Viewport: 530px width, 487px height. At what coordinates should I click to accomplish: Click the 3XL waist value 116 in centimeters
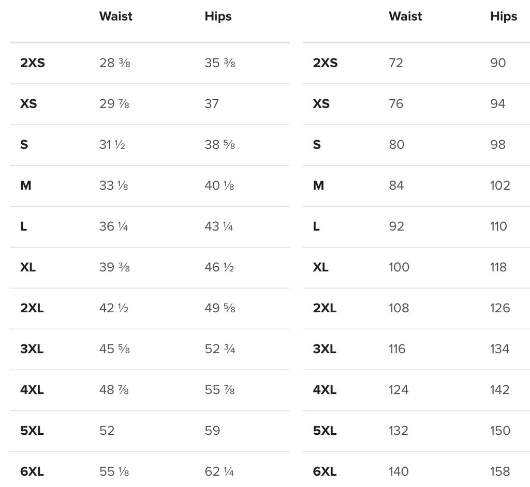tap(397, 349)
